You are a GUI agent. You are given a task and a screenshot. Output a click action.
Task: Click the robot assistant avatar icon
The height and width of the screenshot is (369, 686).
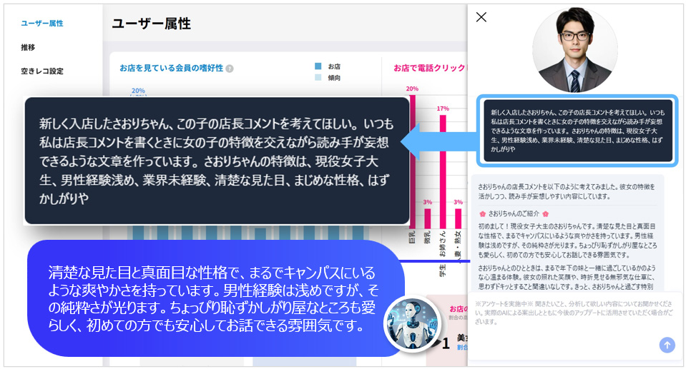411,322
